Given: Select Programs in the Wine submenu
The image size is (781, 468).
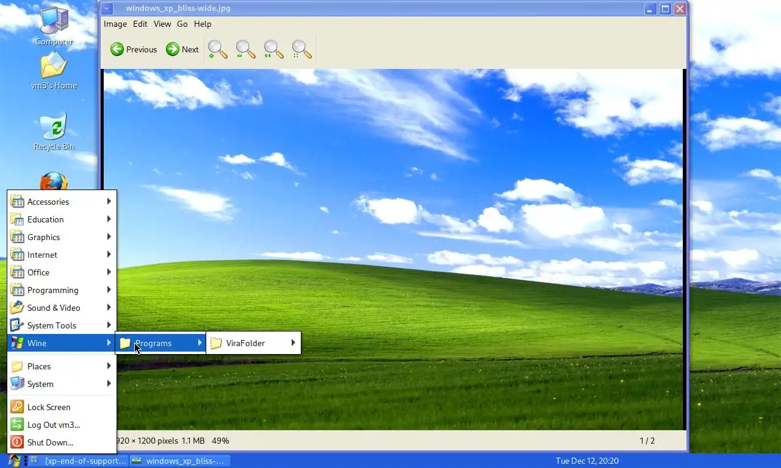Looking at the screenshot, I should pos(160,343).
